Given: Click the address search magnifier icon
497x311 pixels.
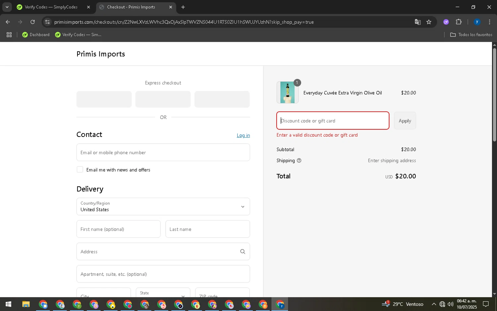Looking at the screenshot, I should (243, 252).
